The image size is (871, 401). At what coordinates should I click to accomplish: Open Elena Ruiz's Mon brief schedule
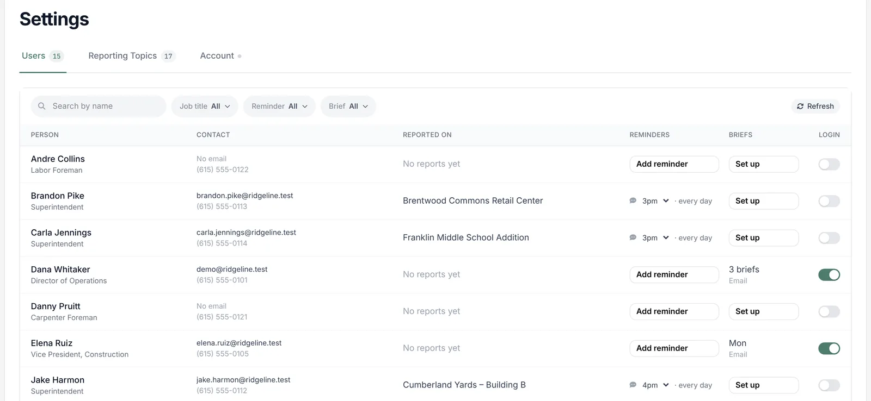point(738,348)
